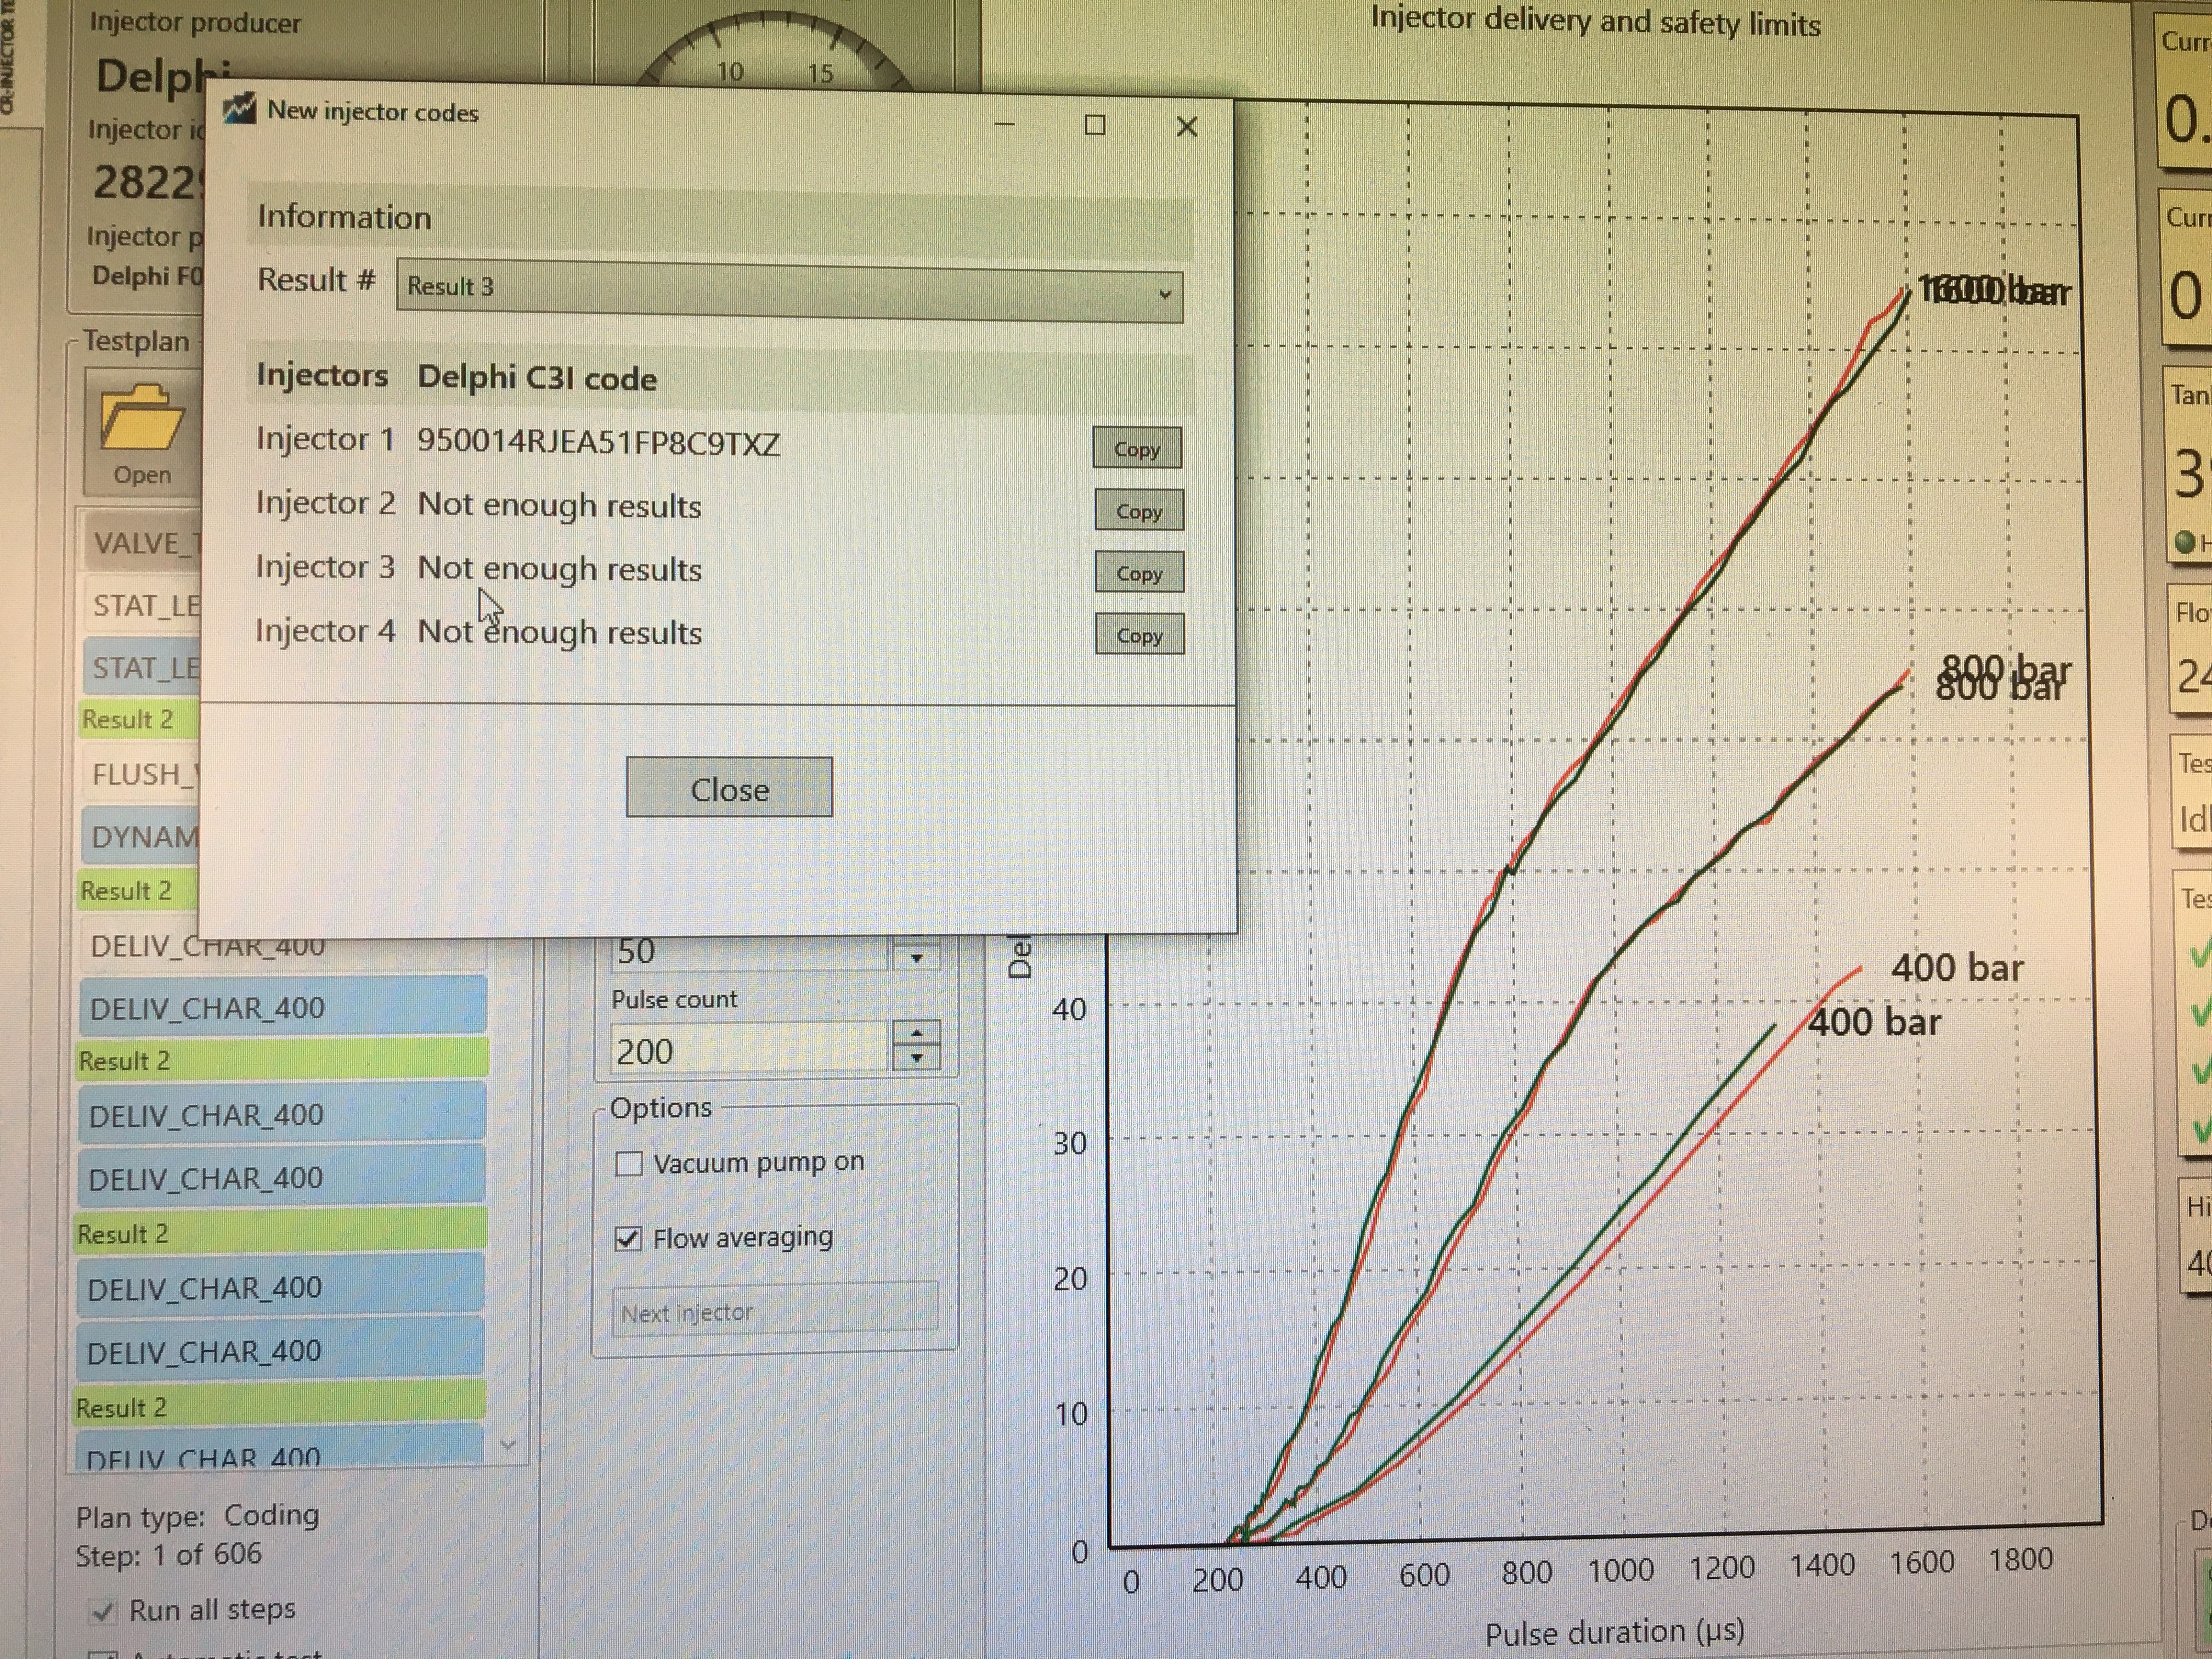
Task: Copy the Injector 1 code
Action: pyautogui.click(x=1137, y=449)
